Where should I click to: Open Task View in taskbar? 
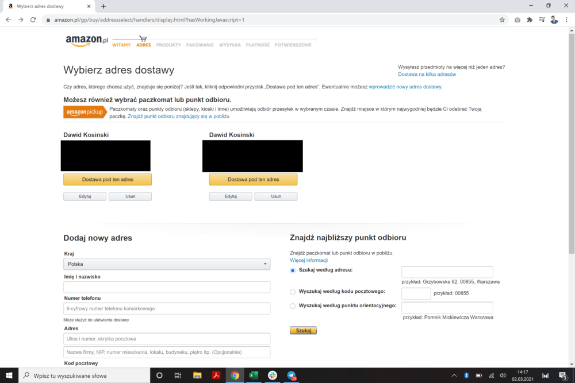[178, 376]
